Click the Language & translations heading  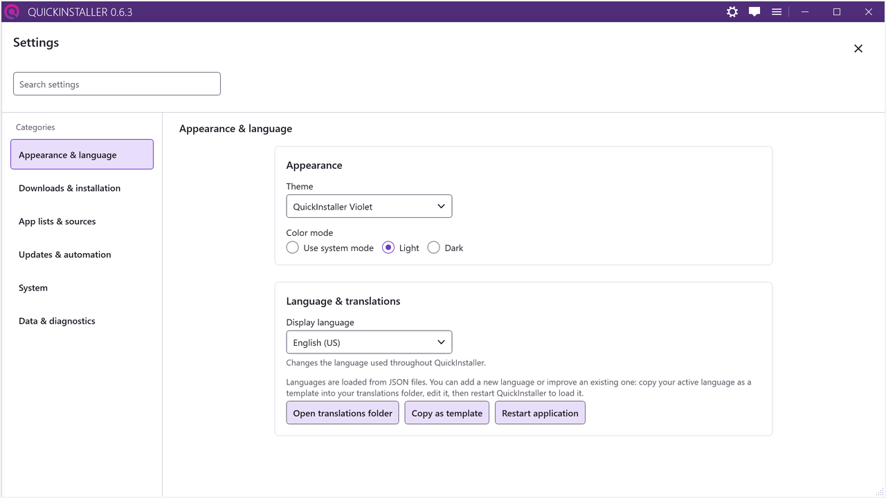pyautogui.click(x=343, y=301)
